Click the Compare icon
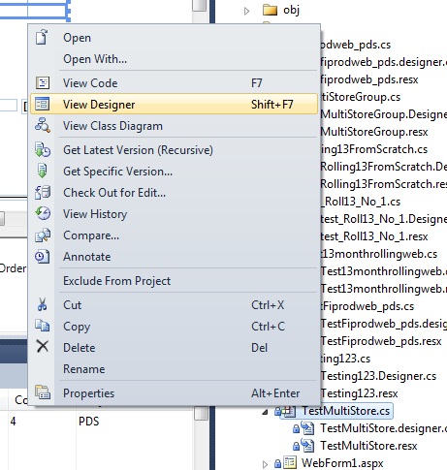Screen dimensions: 447x470 [43, 235]
